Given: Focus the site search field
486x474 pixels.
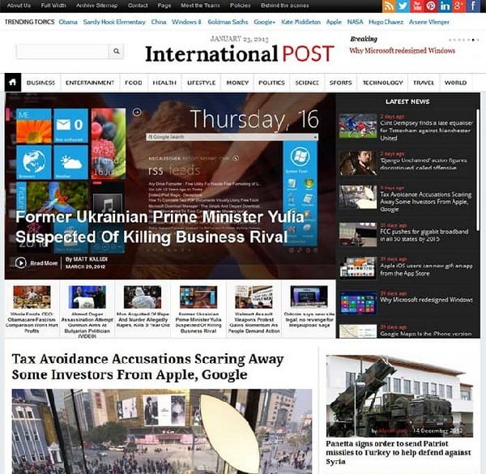Looking at the screenshot, I should (62, 51).
